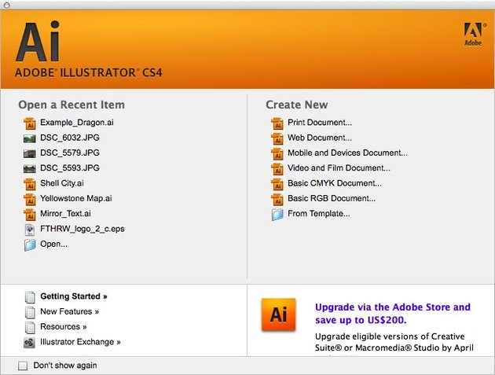Viewport: 495px width, 375px height.
Task: Click the Ai file icon beside Yellowstone Map.ai
Action: click(x=30, y=199)
